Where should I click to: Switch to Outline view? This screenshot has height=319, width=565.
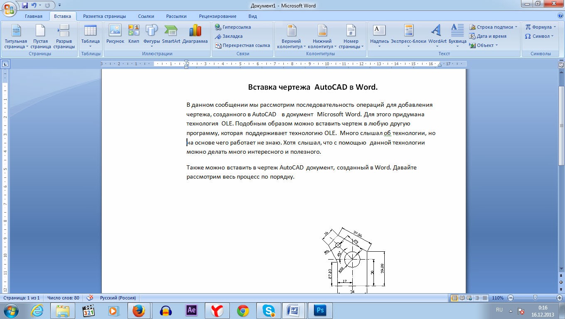477,298
